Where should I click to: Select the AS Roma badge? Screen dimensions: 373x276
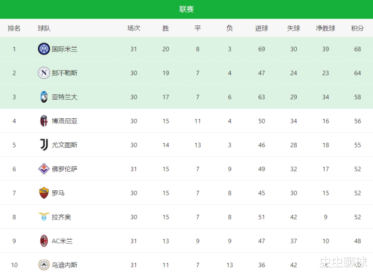tap(44, 192)
